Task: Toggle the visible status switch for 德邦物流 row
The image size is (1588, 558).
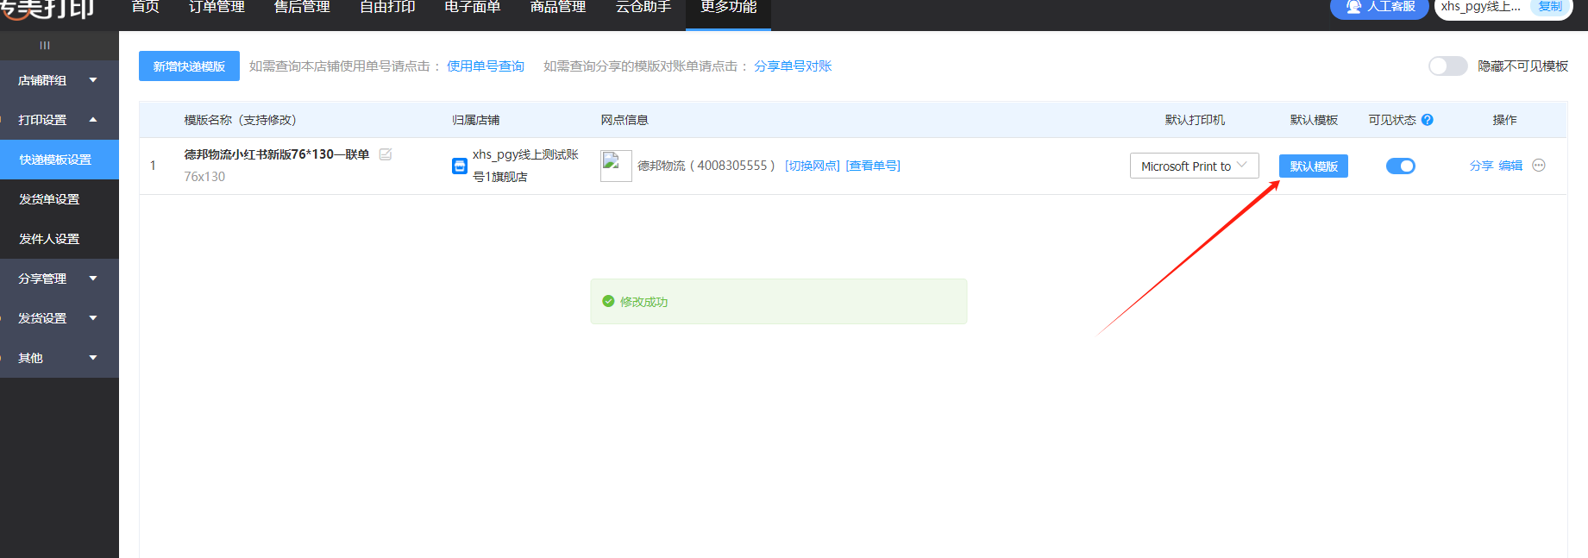Action: click(1400, 166)
